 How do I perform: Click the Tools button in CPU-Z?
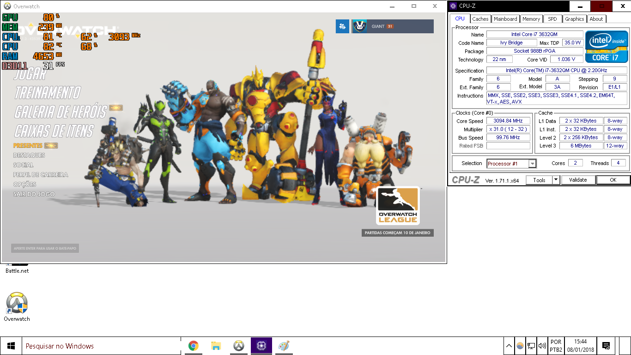[x=539, y=180]
